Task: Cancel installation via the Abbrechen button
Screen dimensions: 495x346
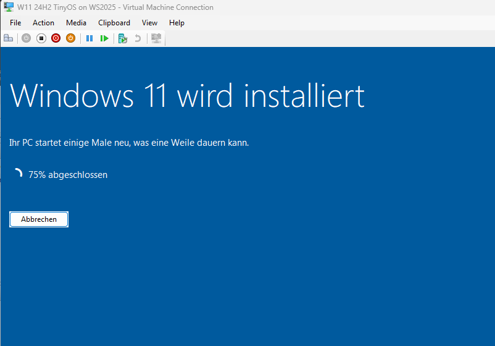Action: click(39, 219)
